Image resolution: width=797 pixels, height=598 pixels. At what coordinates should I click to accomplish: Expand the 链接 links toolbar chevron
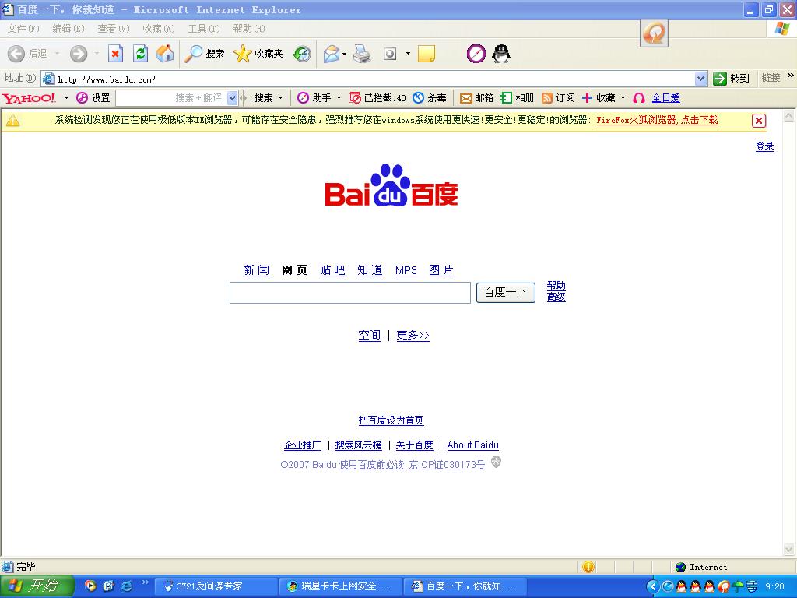tap(790, 76)
